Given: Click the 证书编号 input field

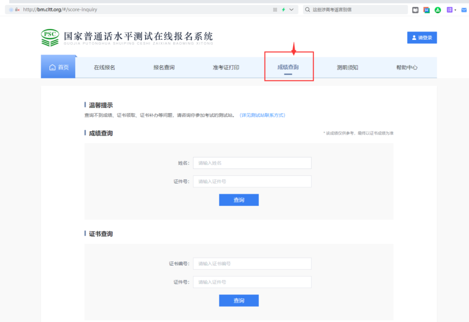Looking at the screenshot, I should [x=252, y=263].
